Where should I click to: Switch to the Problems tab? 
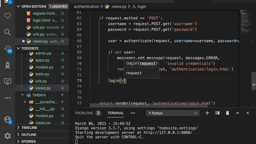84,113
